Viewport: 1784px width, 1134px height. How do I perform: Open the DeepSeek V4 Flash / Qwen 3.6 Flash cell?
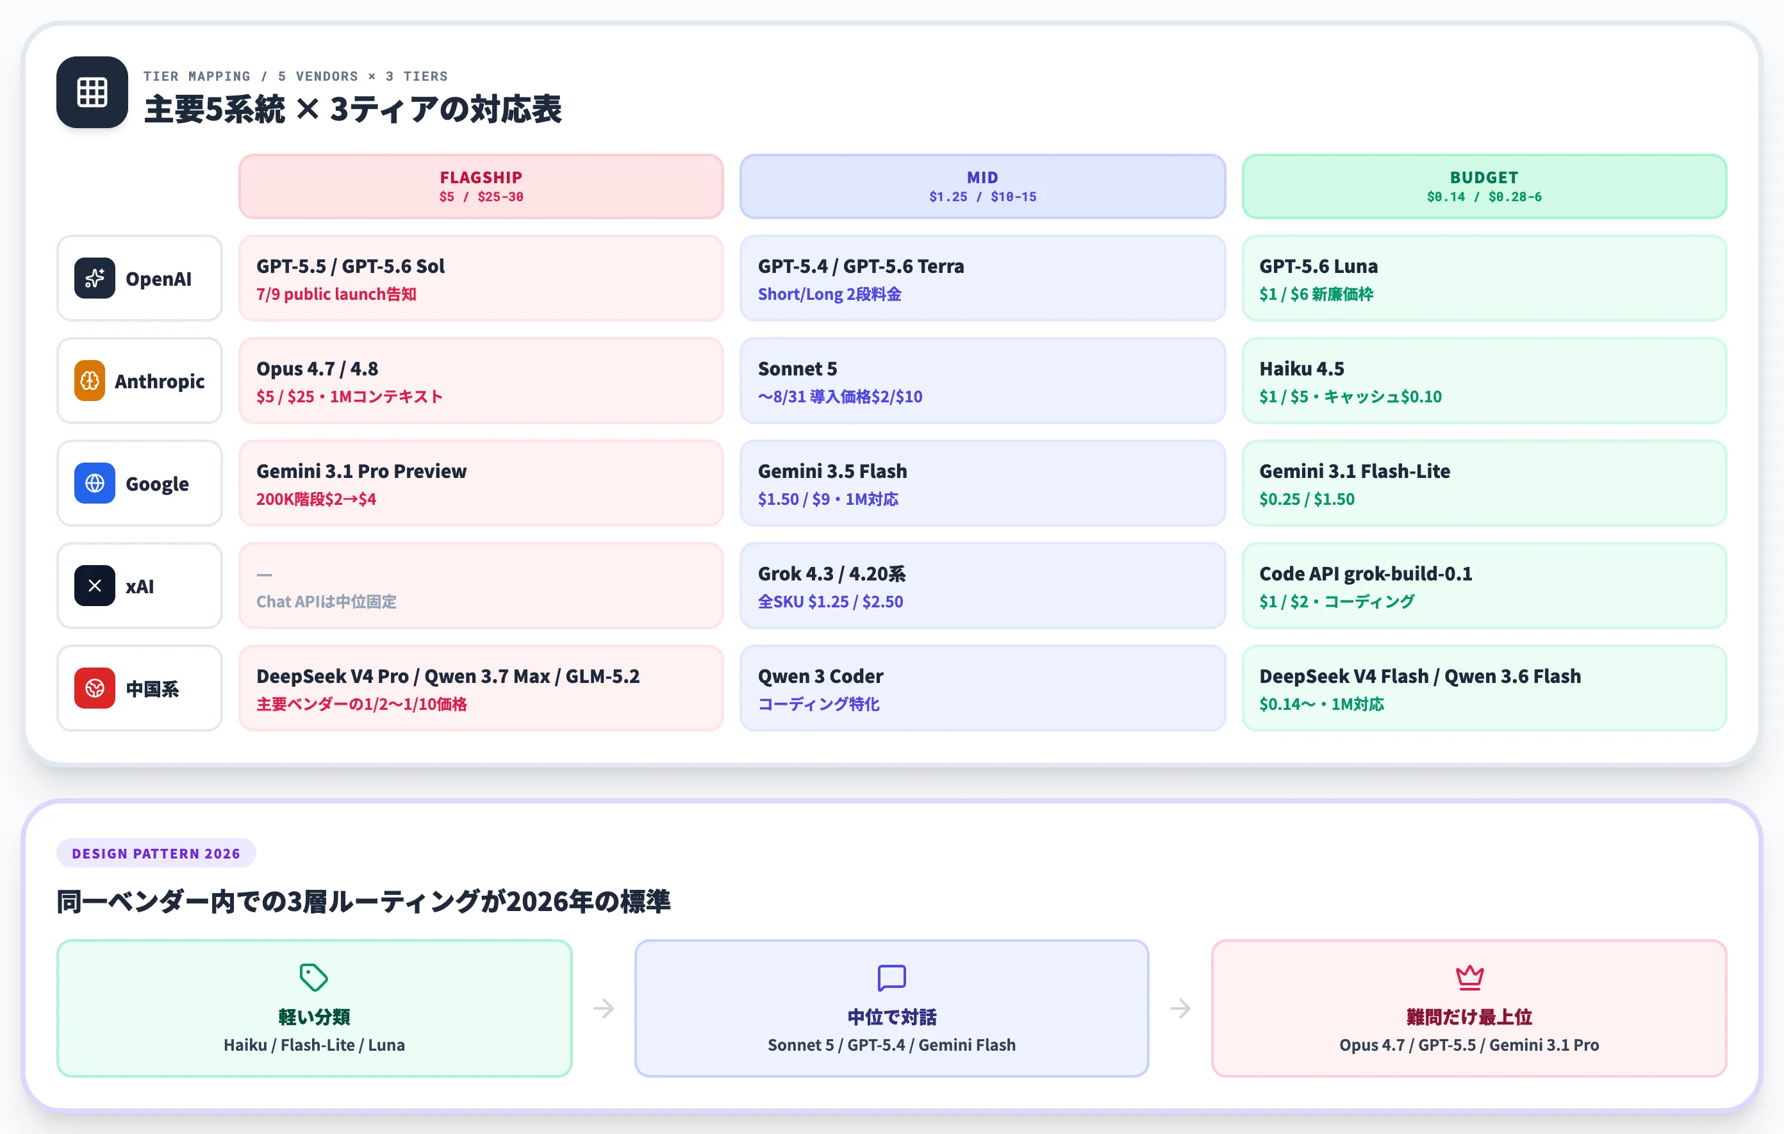[x=1484, y=688]
